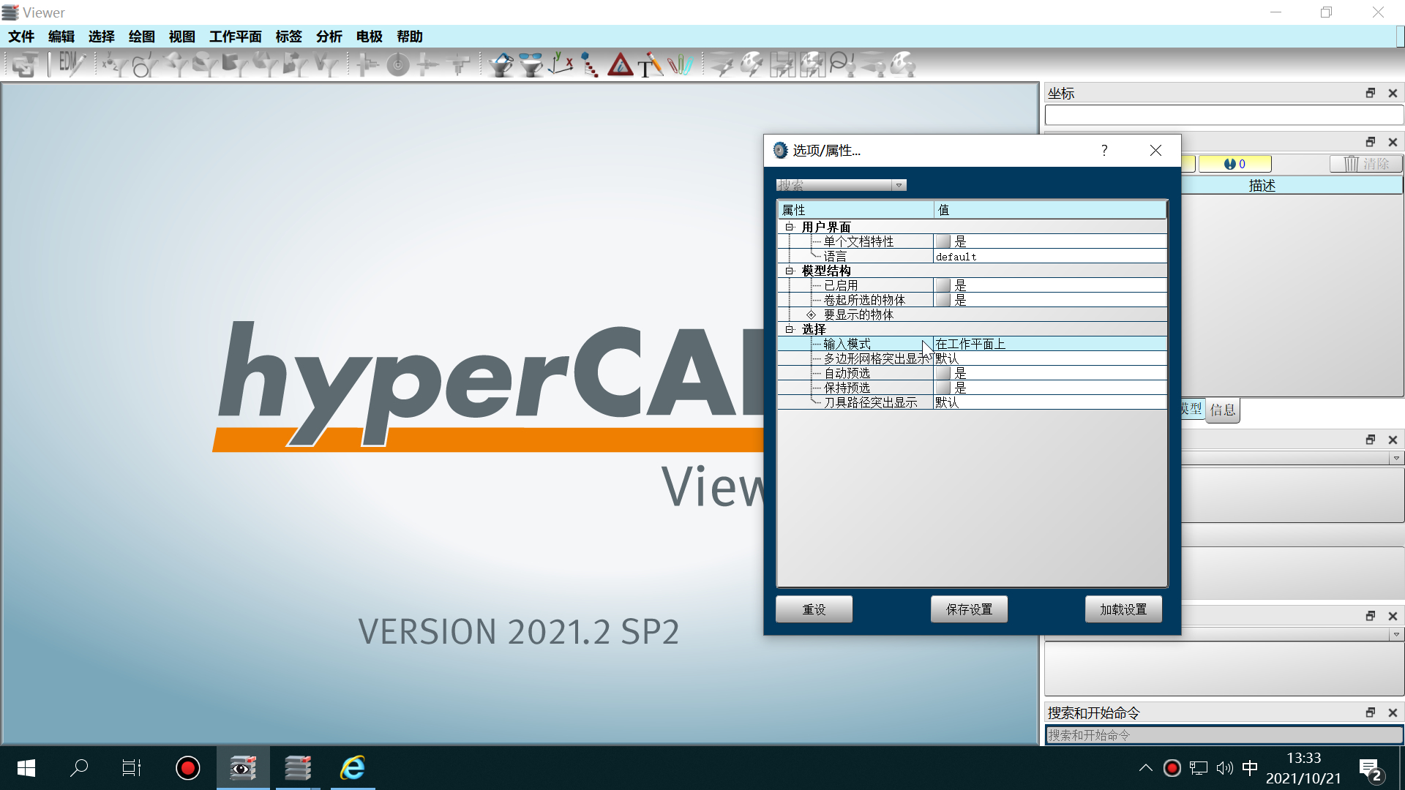
Task: Click the curve filter funnel icon
Action: (x=144, y=65)
